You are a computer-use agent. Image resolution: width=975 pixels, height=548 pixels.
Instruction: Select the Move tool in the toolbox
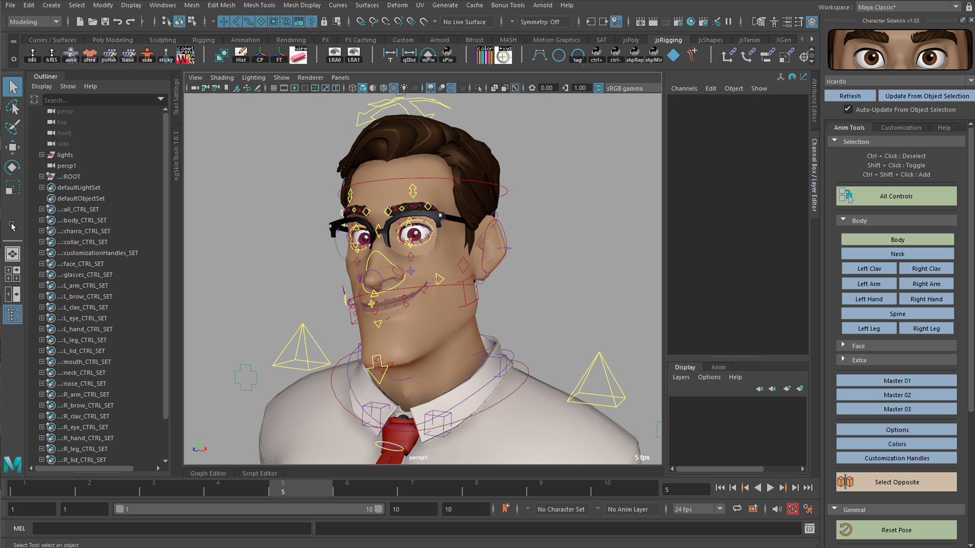pos(13,147)
